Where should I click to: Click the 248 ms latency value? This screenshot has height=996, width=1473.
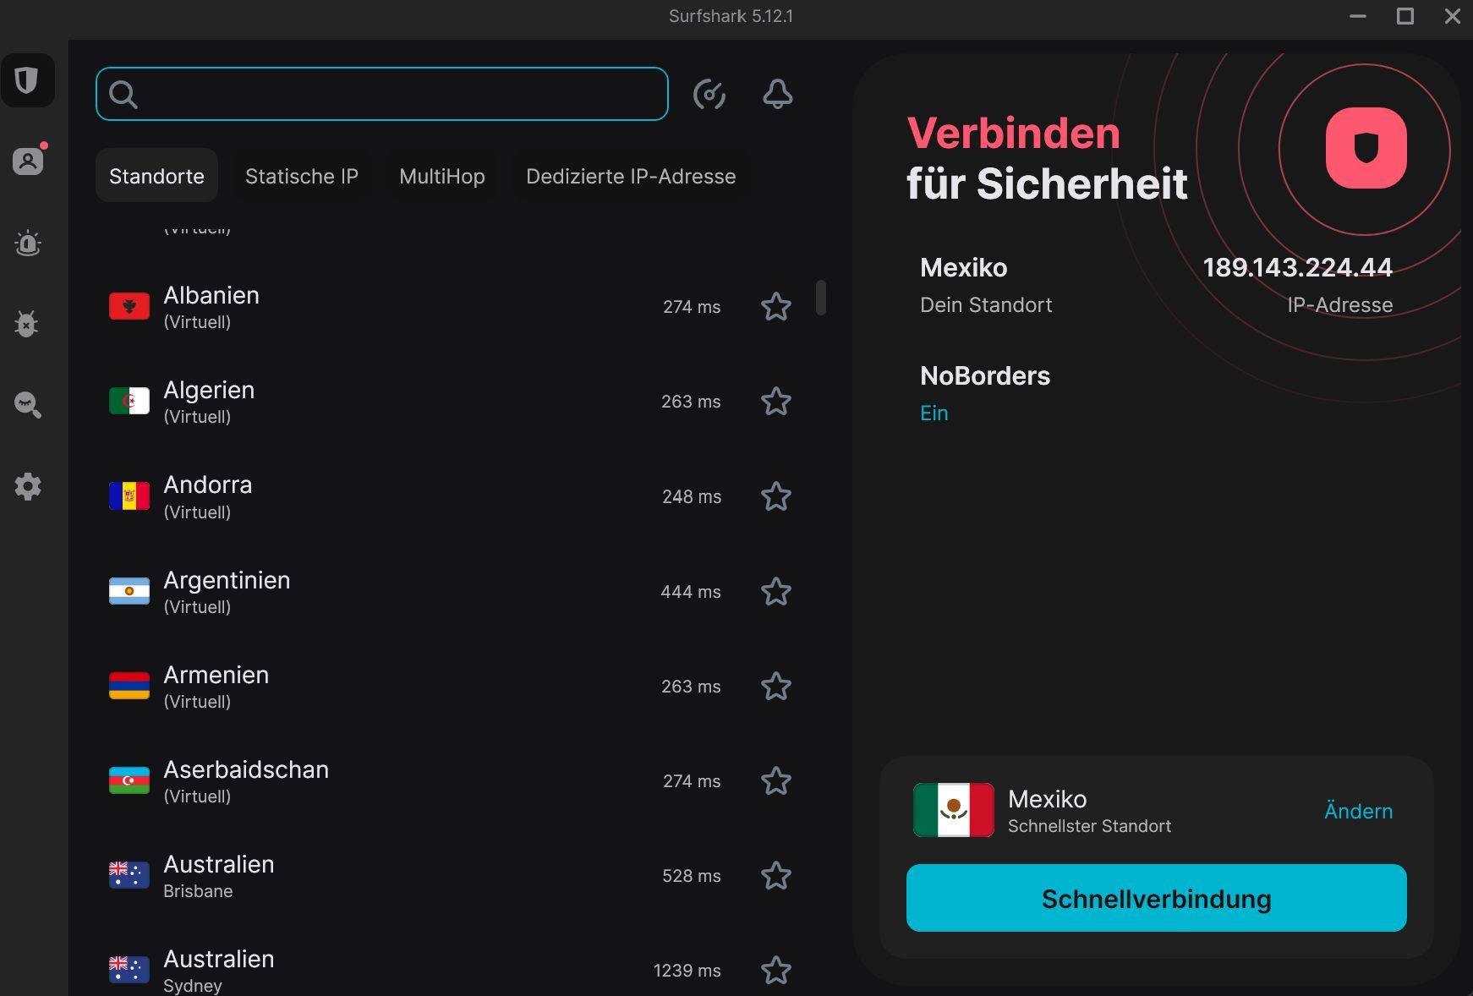click(692, 497)
